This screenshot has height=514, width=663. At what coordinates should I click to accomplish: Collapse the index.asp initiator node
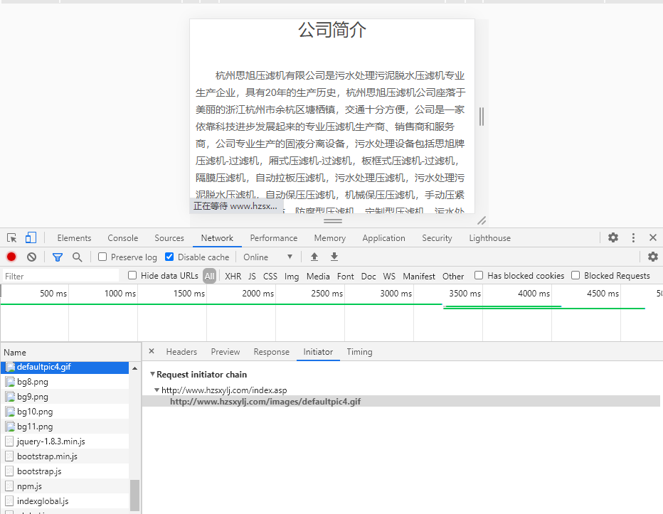(x=157, y=390)
